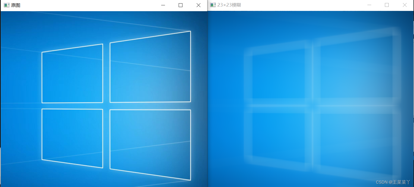Viewport: 414px width, 187px height.
Task: Maximize the 23×23模糊 window
Action: [387, 5]
